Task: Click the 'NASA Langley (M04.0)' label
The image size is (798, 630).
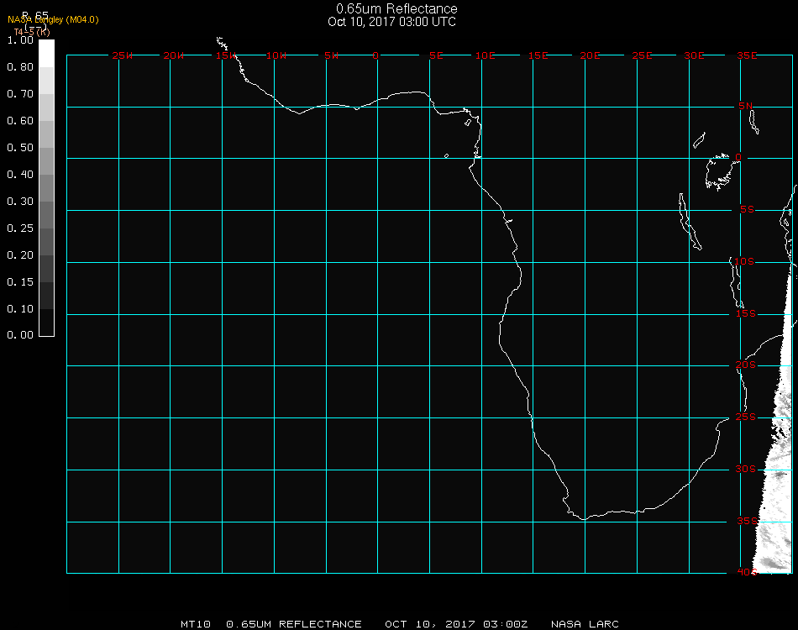Action: tap(53, 20)
